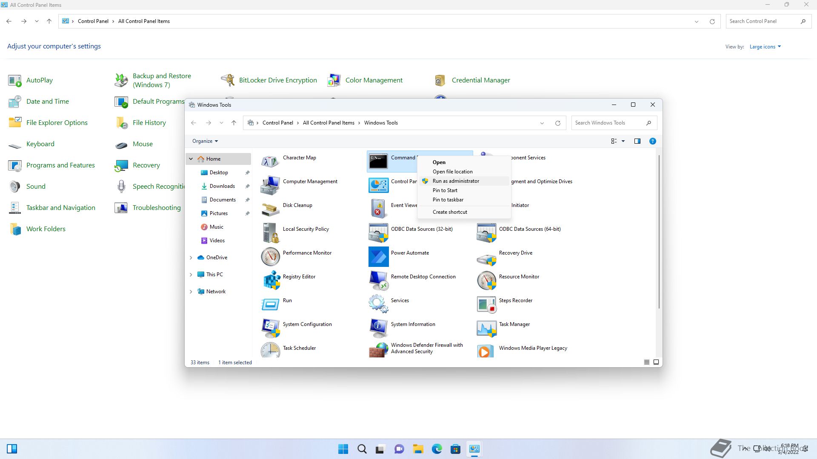Open the change view dropdown arrow
Viewport: 817px width, 459px height.
[x=623, y=141]
